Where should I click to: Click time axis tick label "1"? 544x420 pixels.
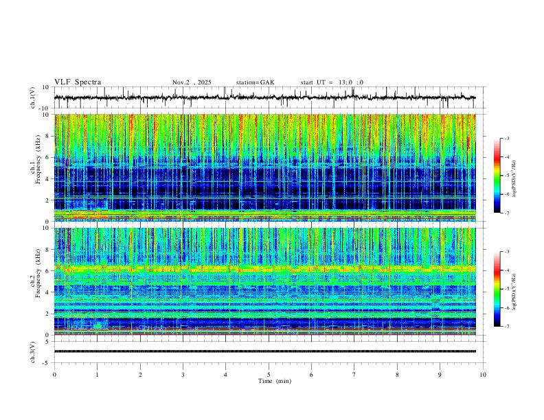[x=97, y=375]
